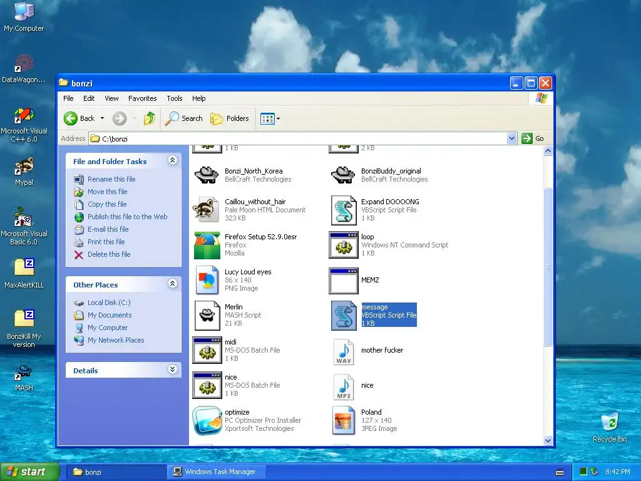The height and width of the screenshot is (481, 641).
Task: Click the Go button
Action: [x=533, y=138]
